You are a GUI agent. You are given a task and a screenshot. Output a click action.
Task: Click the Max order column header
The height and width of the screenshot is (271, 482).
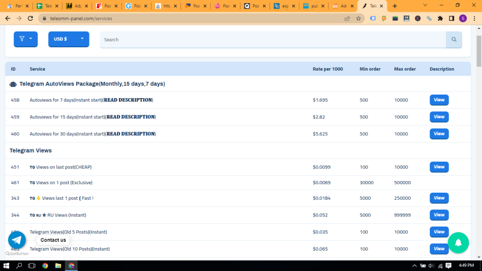pos(405,69)
